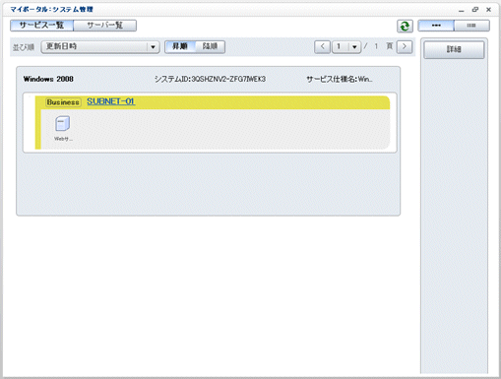
Task: Go to the previous page arrow
Action: click(x=322, y=47)
